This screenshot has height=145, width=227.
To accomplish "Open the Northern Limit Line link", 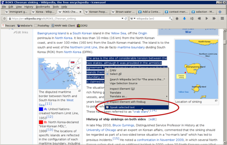I will (84, 47).
